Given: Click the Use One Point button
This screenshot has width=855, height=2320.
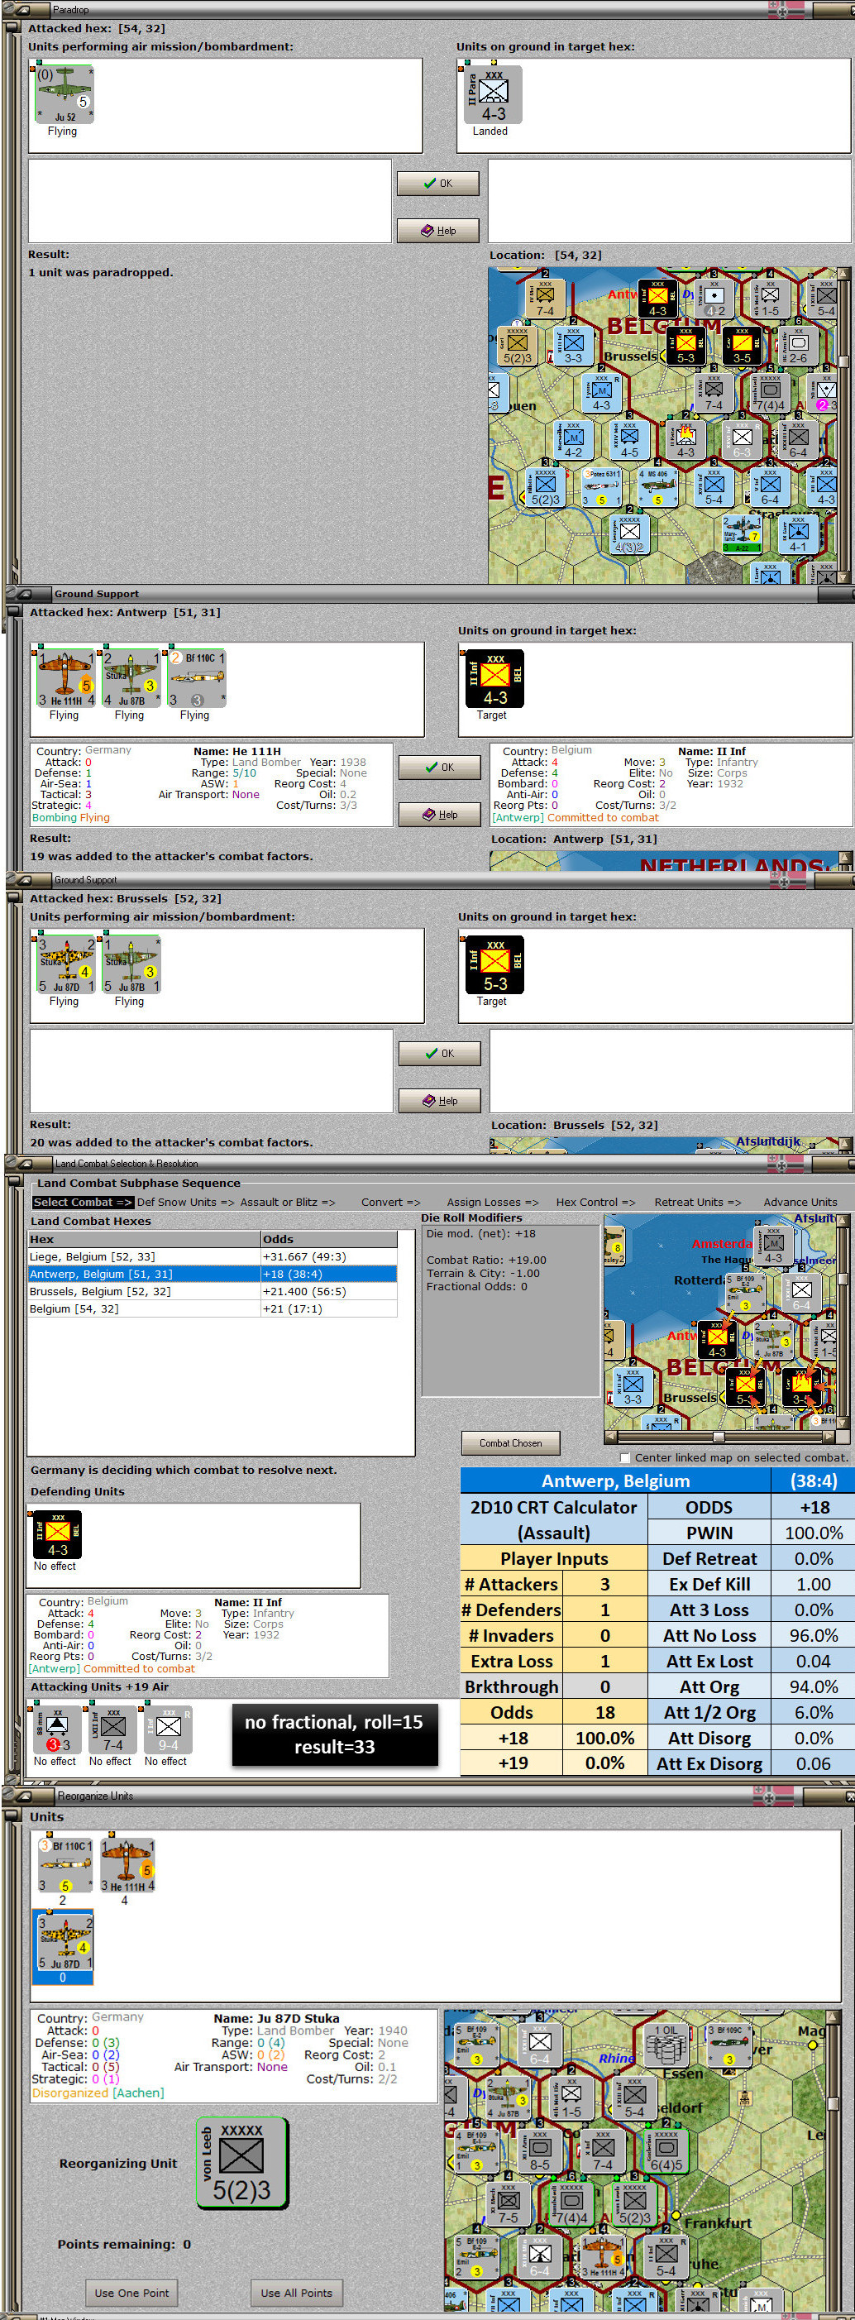Looking at the screenshot, I should point(131,2293).
